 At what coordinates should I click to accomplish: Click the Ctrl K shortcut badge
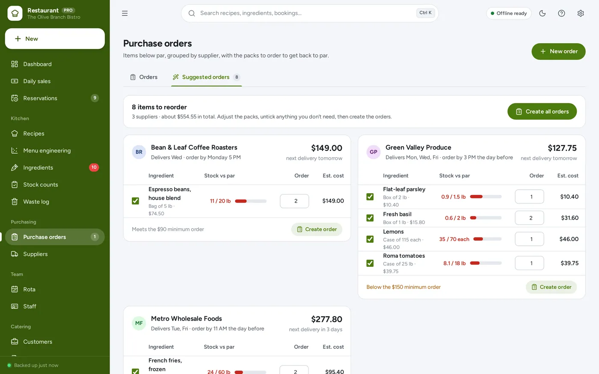pyautogui.click(x=425, y=13)
